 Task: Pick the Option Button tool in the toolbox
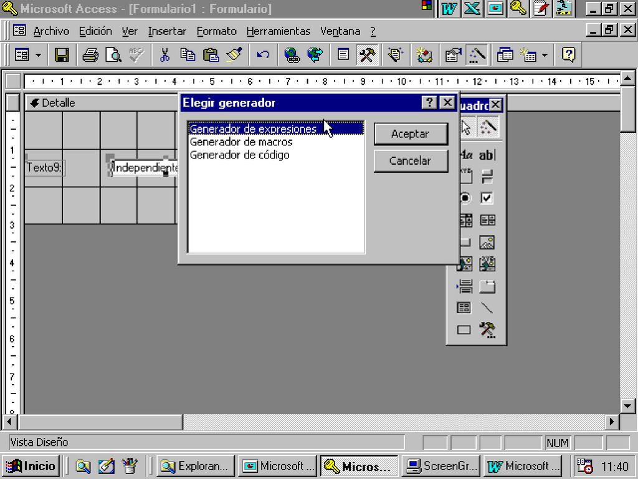(x=465, y=198)
